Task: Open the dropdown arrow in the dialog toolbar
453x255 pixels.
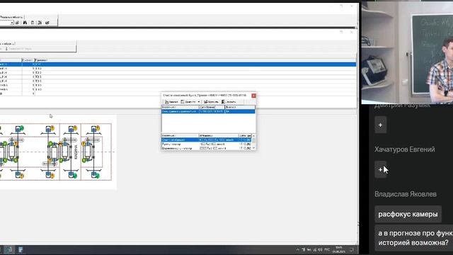Action: click(x=198, y=102)
